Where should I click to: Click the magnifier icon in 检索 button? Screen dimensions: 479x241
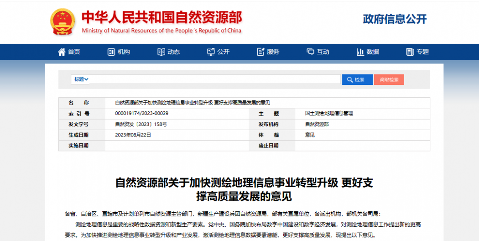pyautogui.click(x=349, y=80)
